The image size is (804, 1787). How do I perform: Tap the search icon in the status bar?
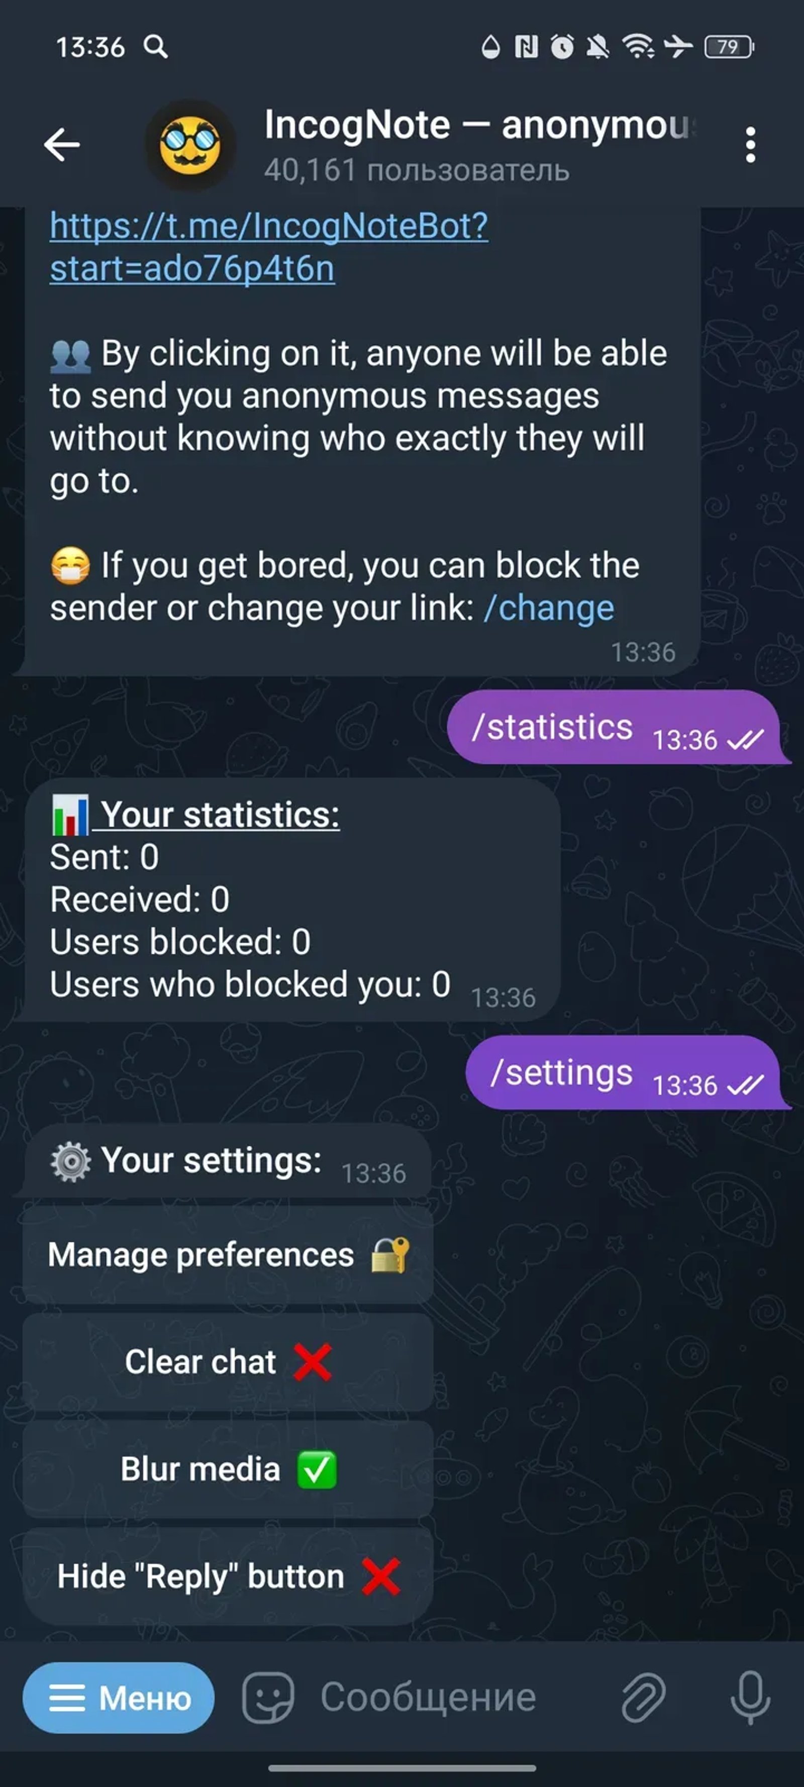(157, 47)
